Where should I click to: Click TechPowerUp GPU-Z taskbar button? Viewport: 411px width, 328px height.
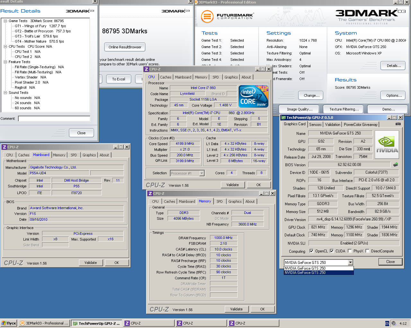(97, 324)
